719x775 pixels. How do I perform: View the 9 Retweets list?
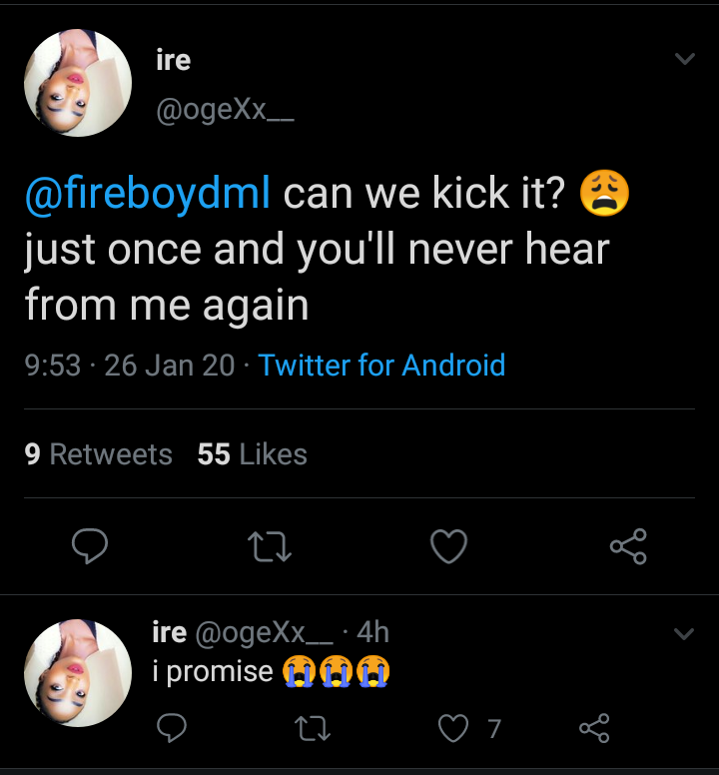pos(98,454)
